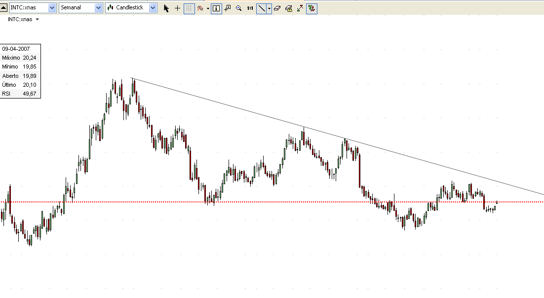Activate the crosshair tool
The image size is (544, 298).
click(177, 8)
